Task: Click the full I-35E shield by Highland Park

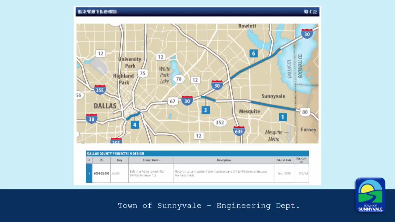Action: coord(100,89)
